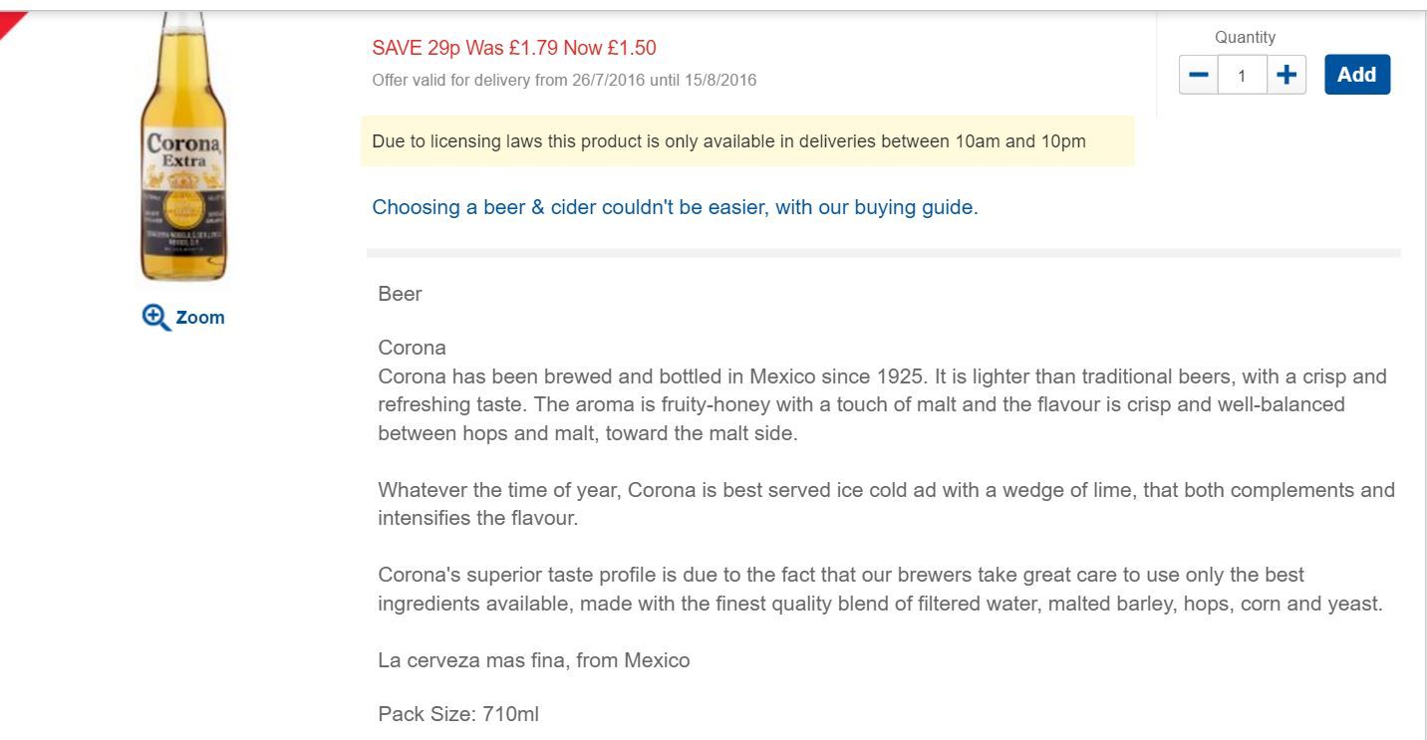
Task: Click the La cerveza mas fina tagline
Action: 533,660
